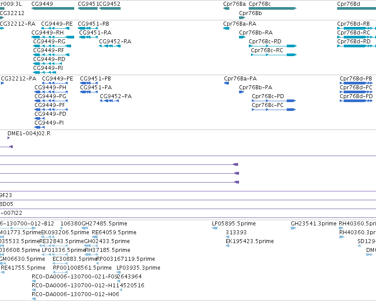
Task: Open protein label Cpr76Bd-PC
Action: 356,88
